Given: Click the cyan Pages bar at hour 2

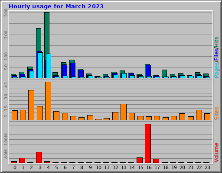Looking at the screenshot, I should [x=32, y=74].
